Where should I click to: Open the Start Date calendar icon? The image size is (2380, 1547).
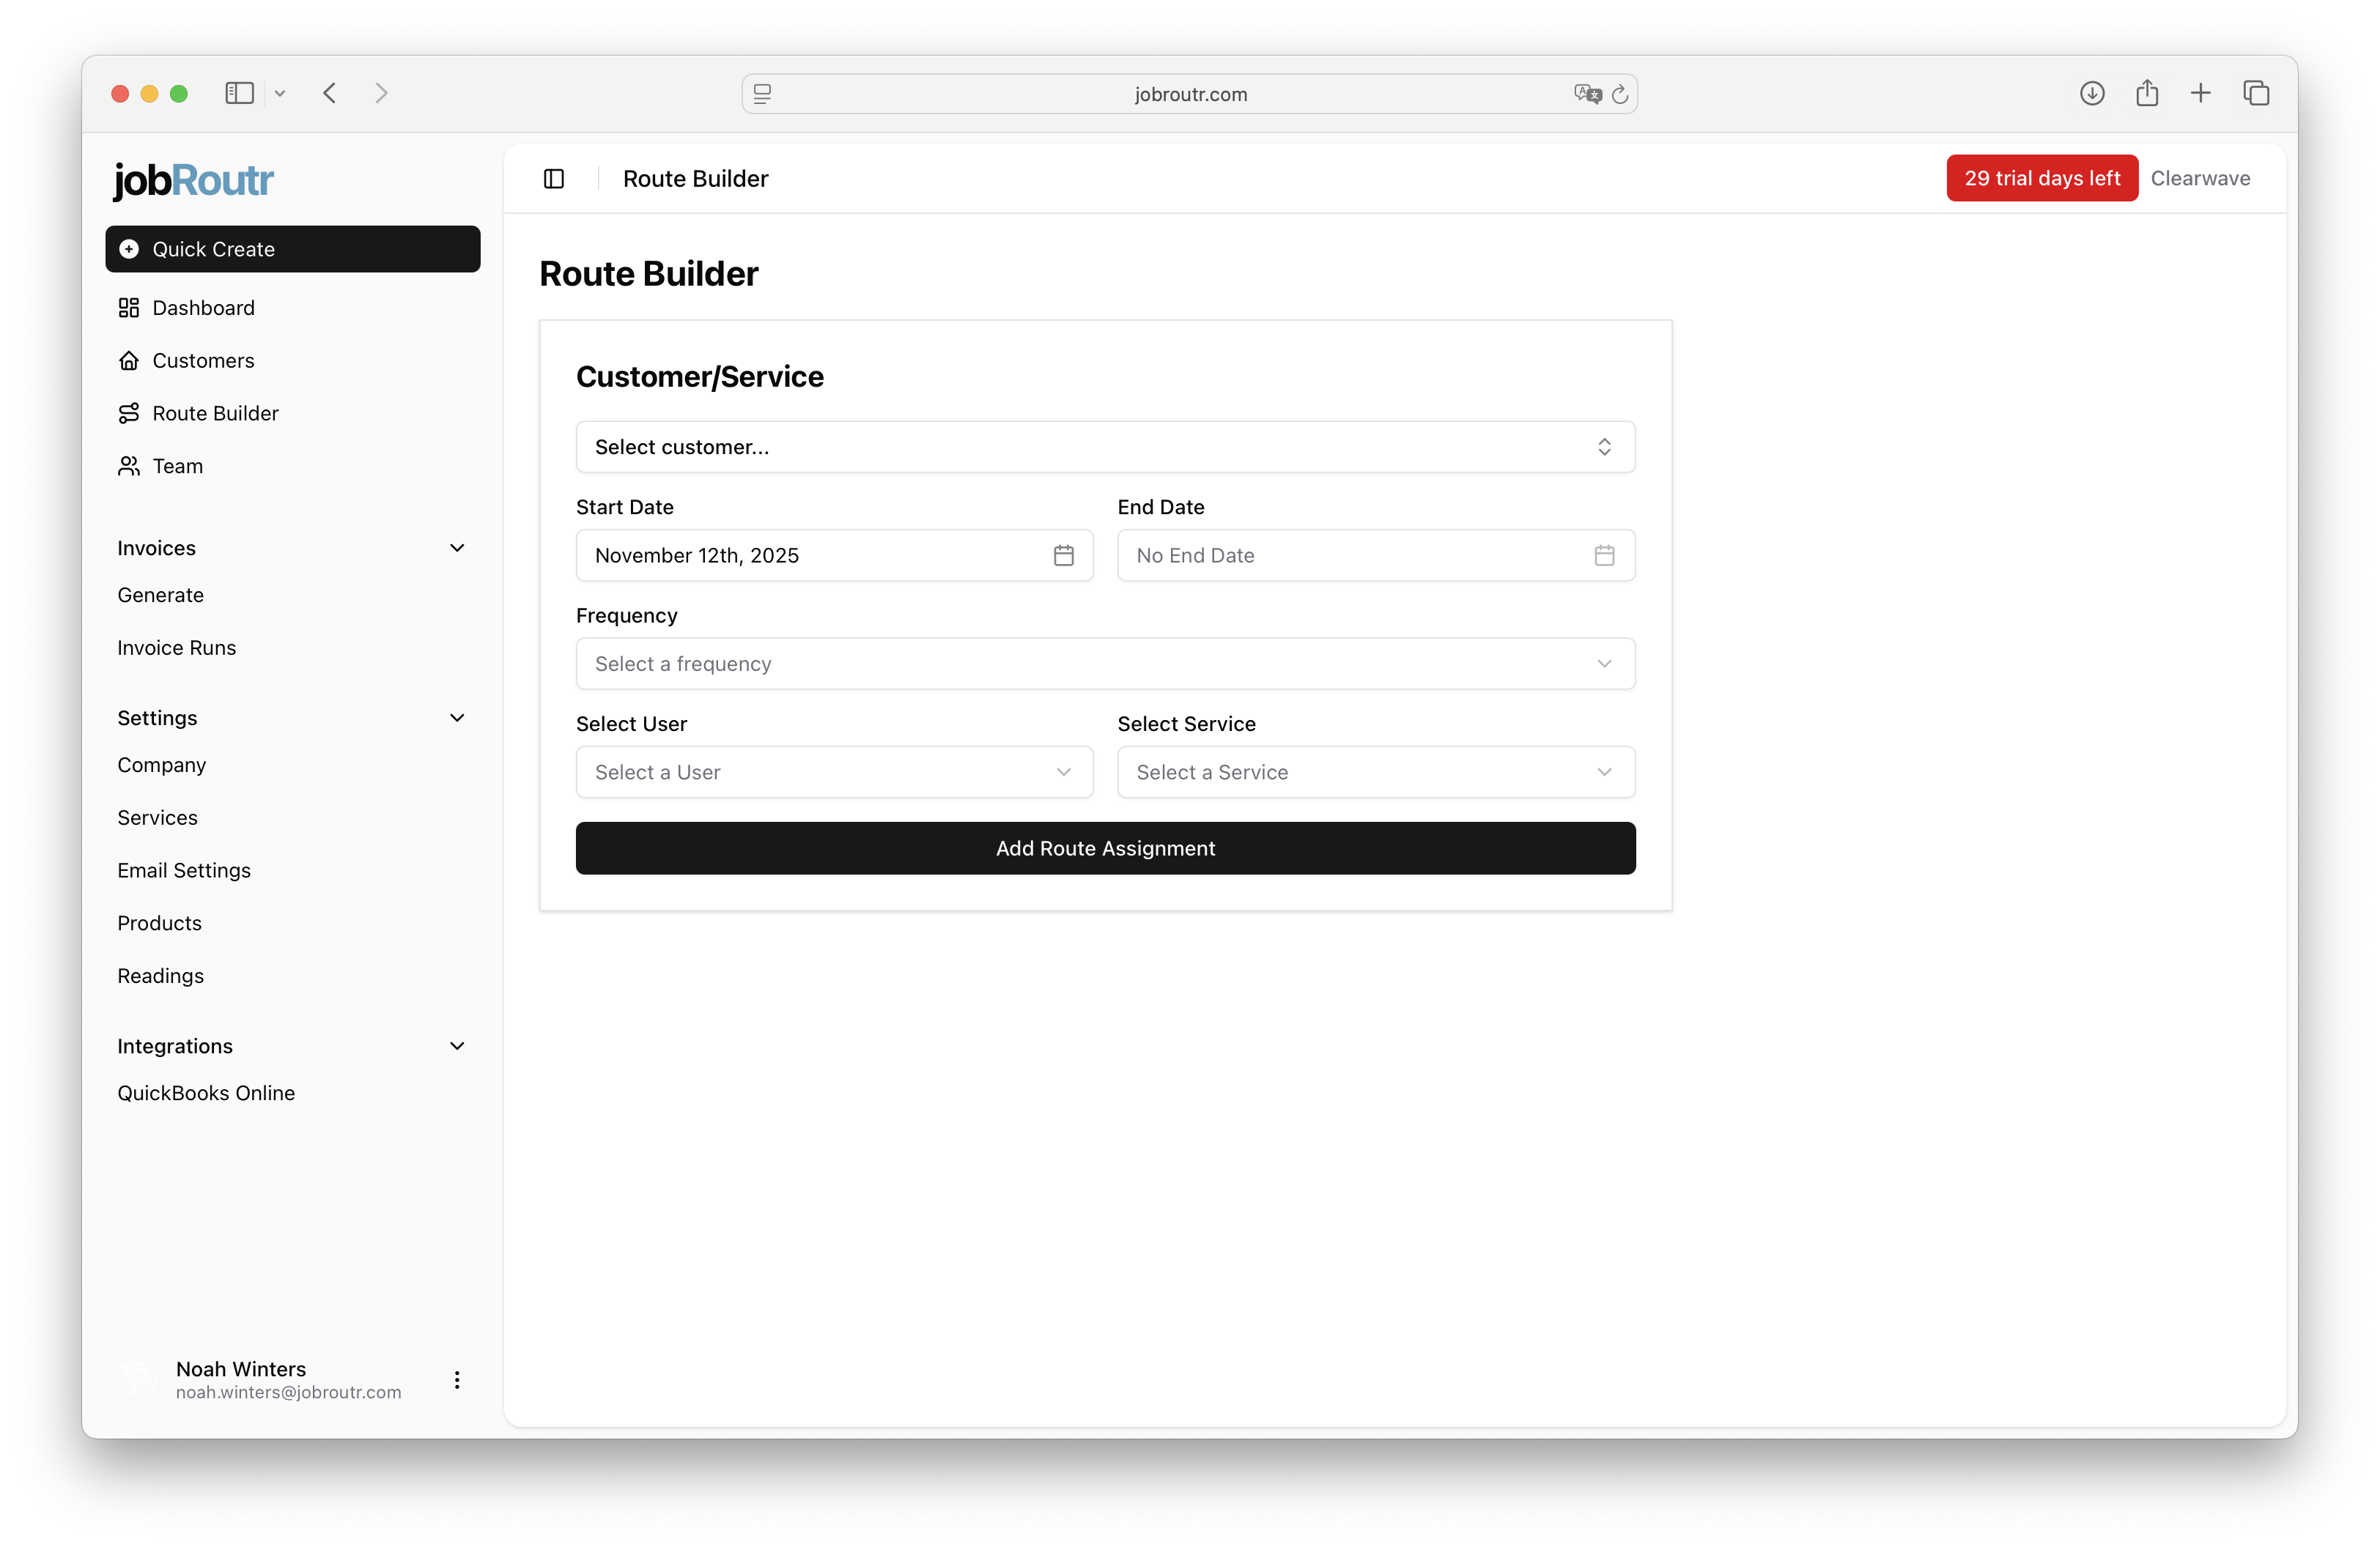(1063, 556)
